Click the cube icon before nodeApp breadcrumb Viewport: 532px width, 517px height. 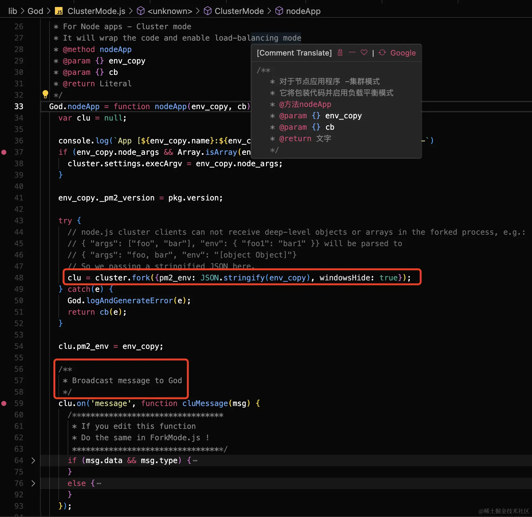tap(279, 11)
